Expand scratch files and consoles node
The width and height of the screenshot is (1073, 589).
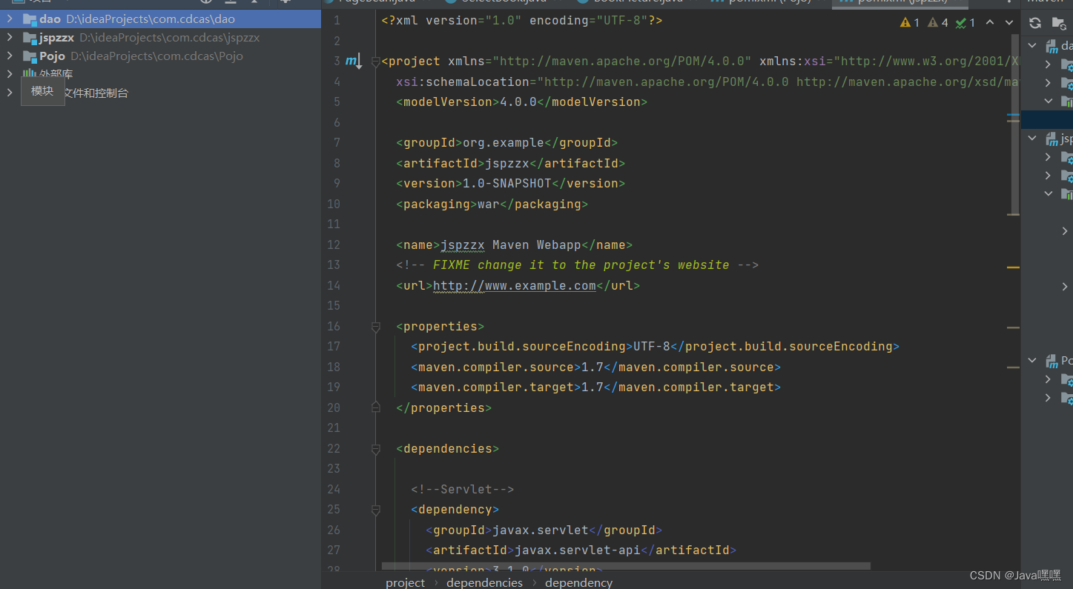[10, 93]
